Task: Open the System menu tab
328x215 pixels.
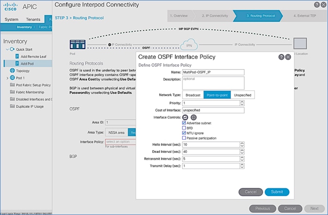Action: pos(12,19)
